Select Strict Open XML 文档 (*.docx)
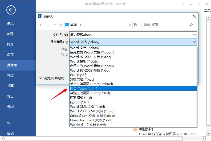 [x=133, y=116]
